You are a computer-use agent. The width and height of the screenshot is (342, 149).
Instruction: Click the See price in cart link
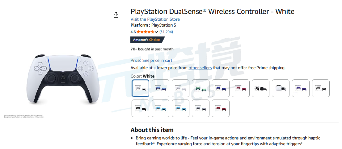(x=157, y=60)
